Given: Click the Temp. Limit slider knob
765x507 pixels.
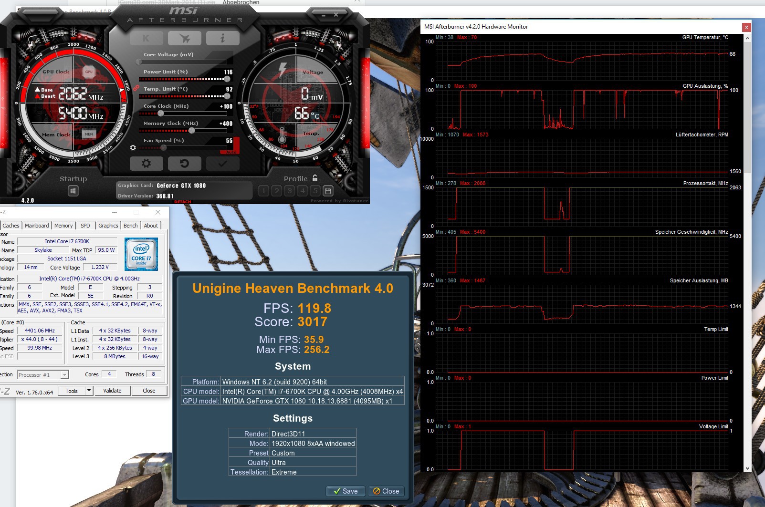Looking at the screenshot, I should [x=228, y=96].
